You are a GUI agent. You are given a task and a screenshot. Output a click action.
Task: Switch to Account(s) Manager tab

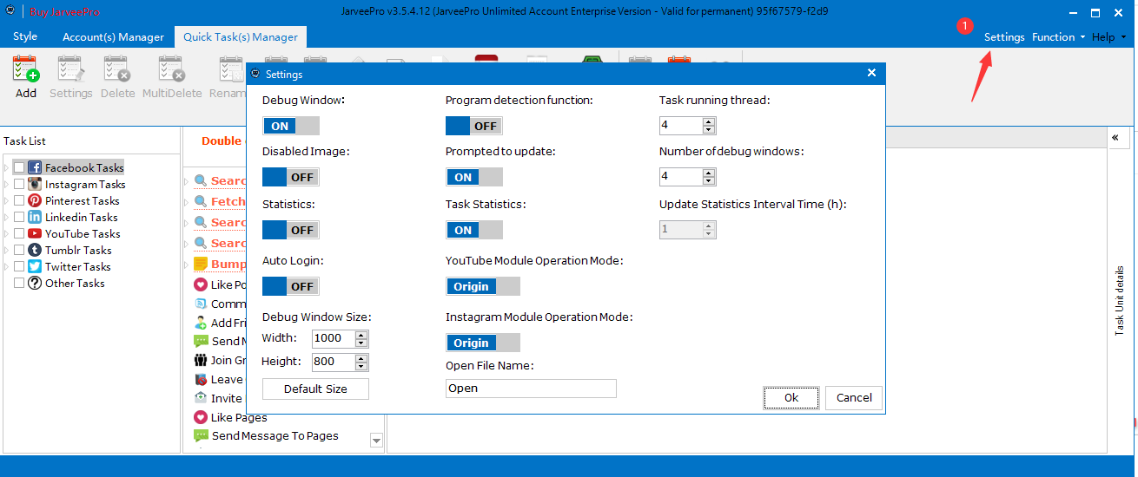[113, 37]
